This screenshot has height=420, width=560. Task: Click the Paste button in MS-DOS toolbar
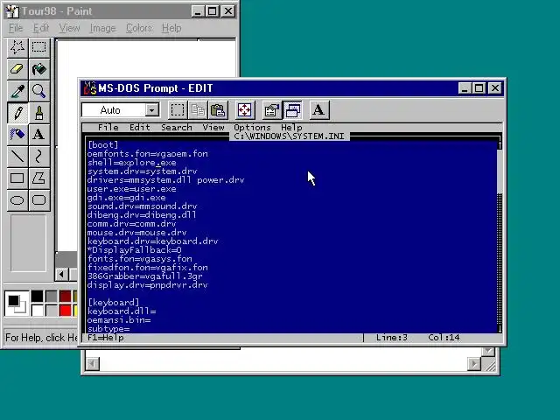tap(218, 110)
